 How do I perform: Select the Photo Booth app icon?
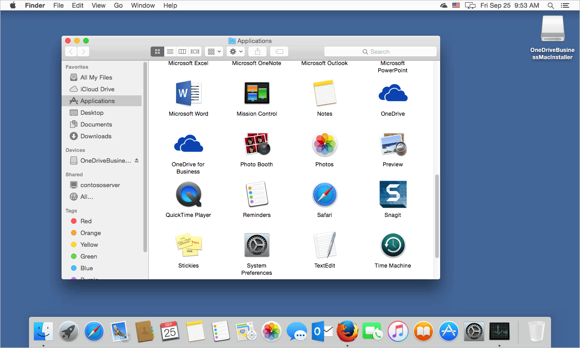pos(257,144)
